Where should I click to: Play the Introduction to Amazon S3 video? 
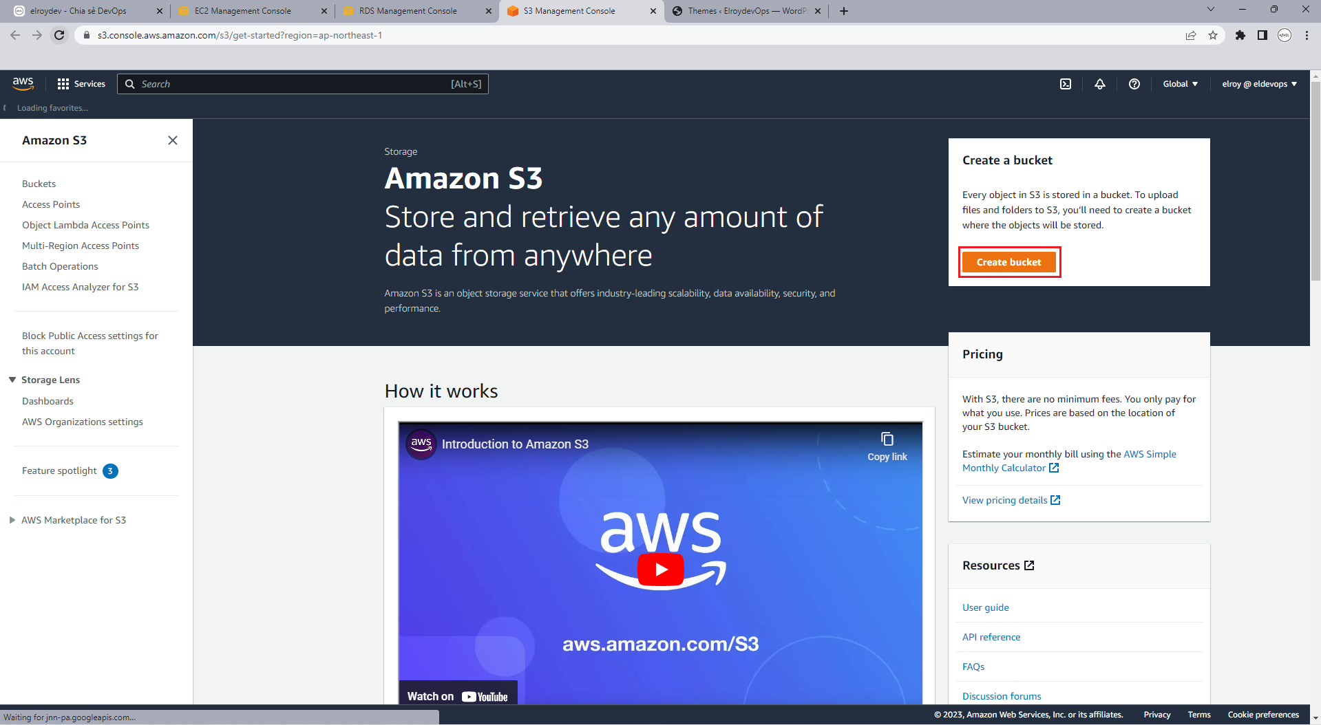pos(661,570)
